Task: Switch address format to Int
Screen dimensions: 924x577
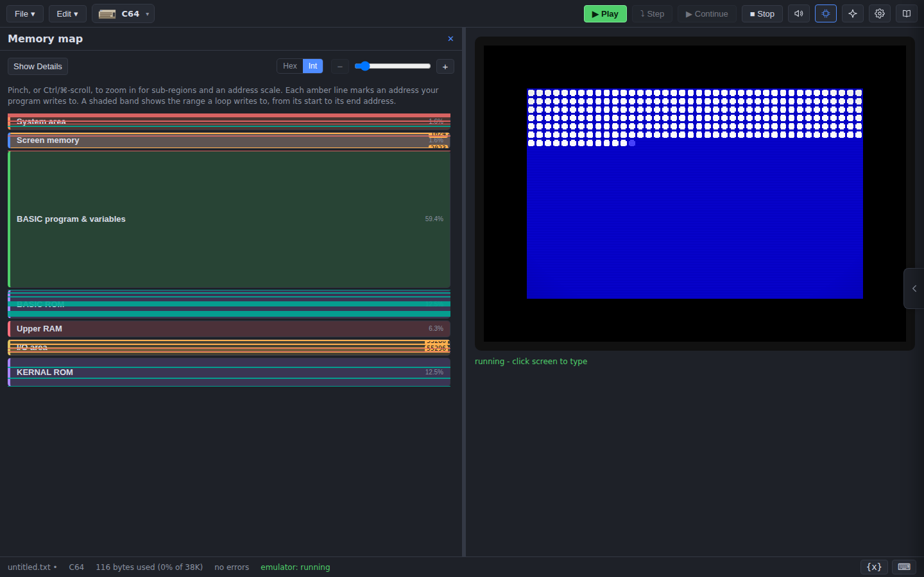Action: pos(312,66)
